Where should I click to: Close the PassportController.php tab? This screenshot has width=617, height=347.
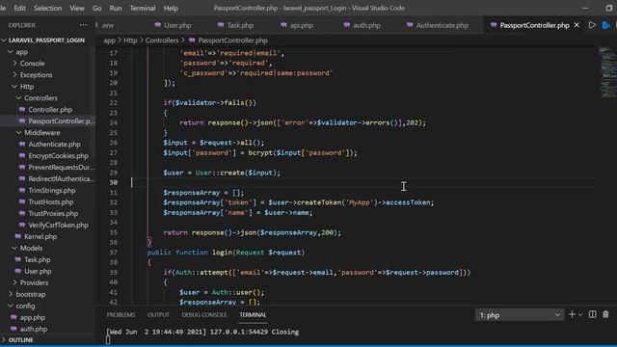click(577, 25)
